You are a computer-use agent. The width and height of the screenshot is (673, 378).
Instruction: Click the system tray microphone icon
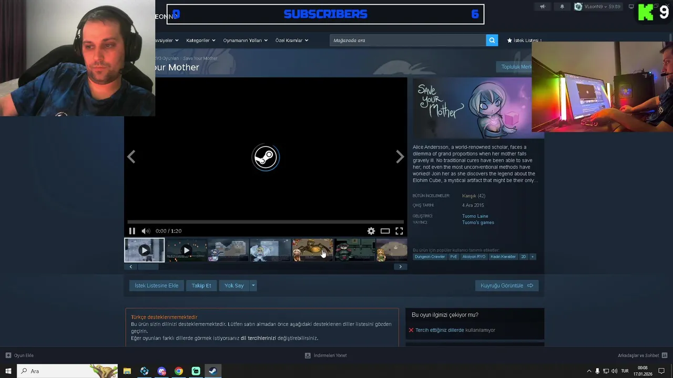click(597, 371)
